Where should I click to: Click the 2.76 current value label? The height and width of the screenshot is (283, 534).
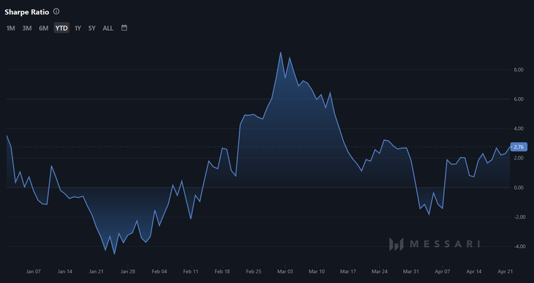pos(519,147)
